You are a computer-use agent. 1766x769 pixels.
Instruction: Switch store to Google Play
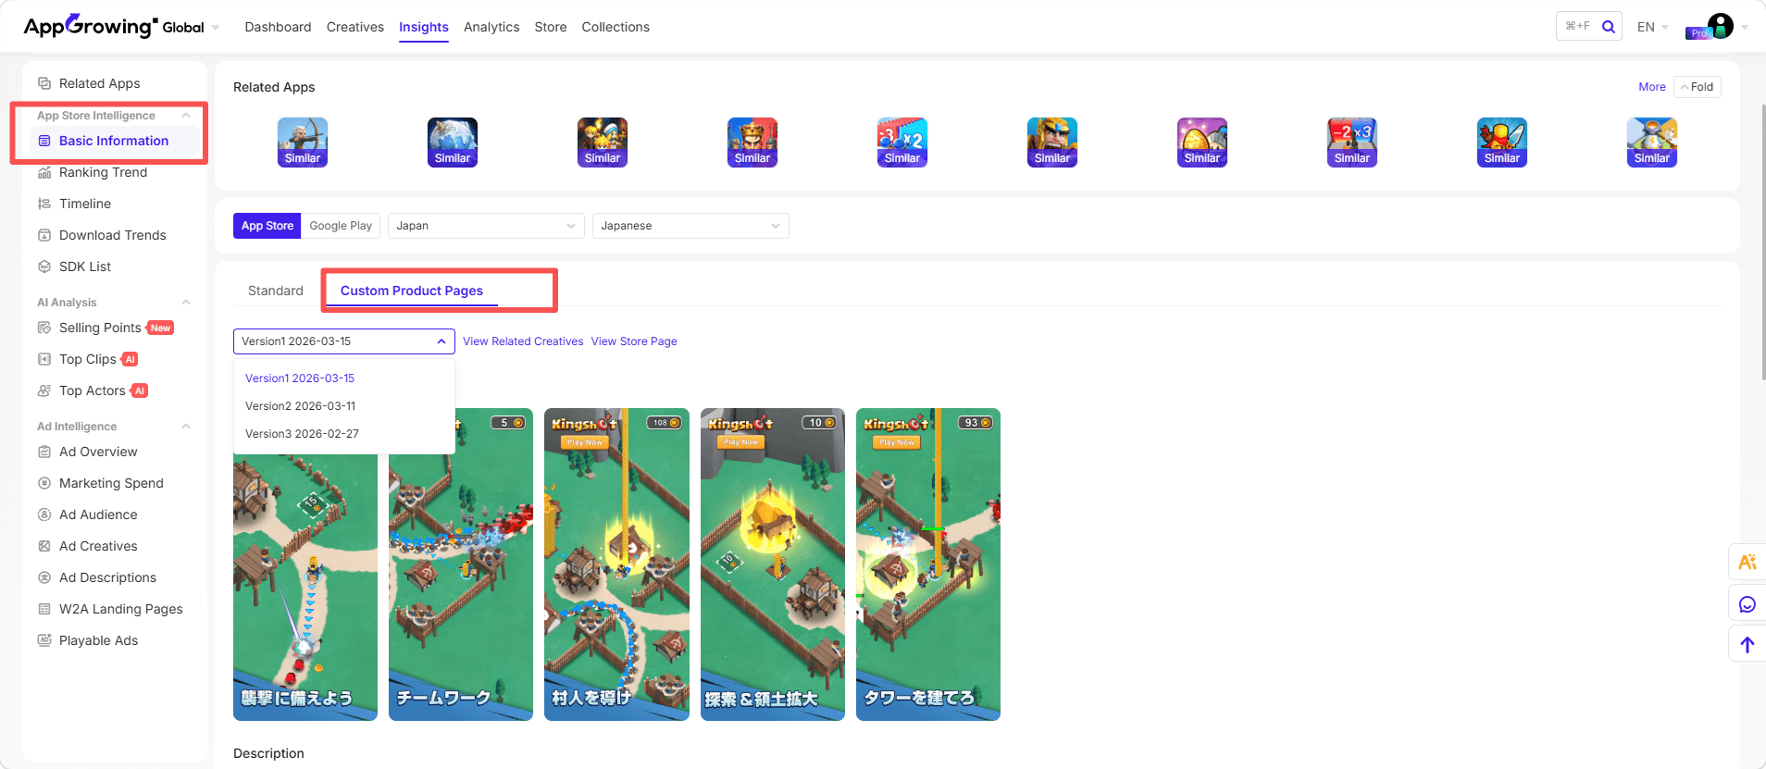coord(341,226)
